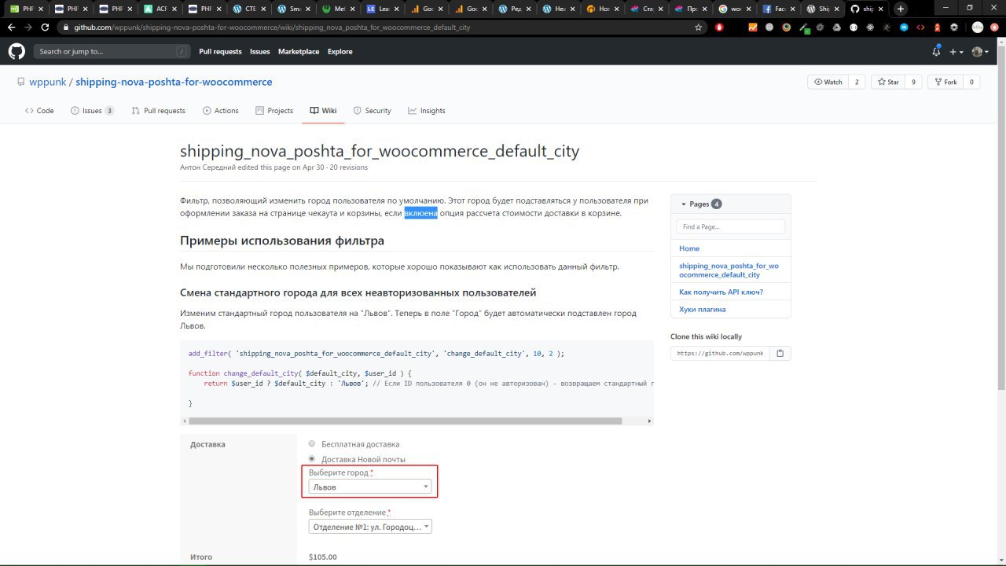Image resolution: width=1006 pixels, height=566 pixels.
Task: Click Pull requests in GitHub top navigation
Action: pos(220,51)
